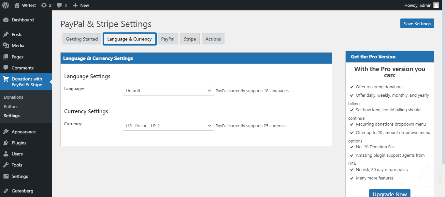The width and height of the screenshot is (445, 197).
Task: Open the updates icon showing 2
Action: point(44,5)
